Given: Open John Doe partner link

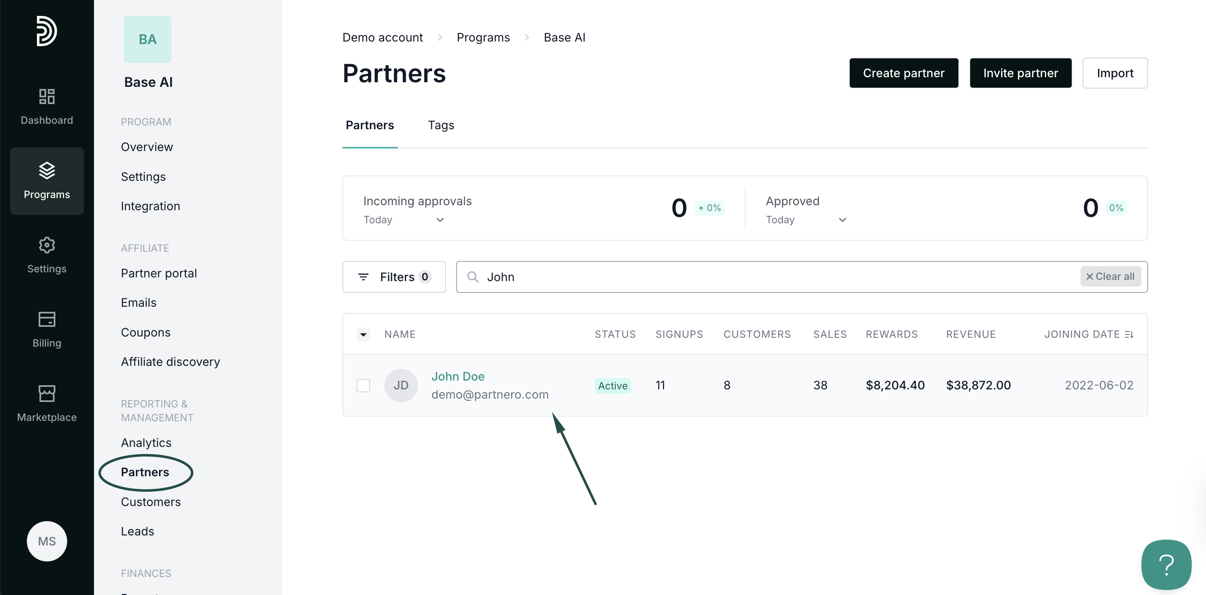Looking at the screenshot, I should pyautogui.click(x=457, y=376).
